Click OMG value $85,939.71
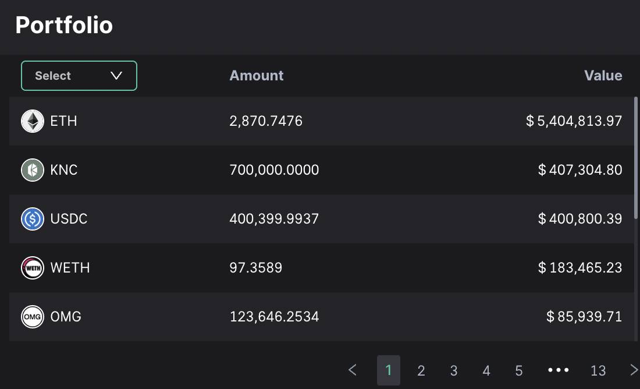640x389 pixels. 584,317
